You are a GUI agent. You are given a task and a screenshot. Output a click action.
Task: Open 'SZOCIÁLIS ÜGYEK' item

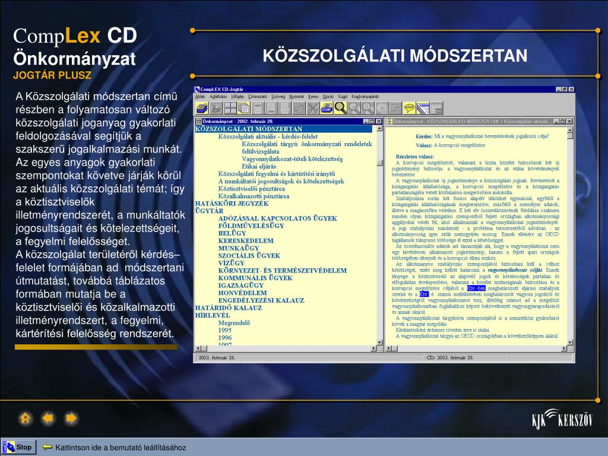pyautogui.click(x=249, y=255)
